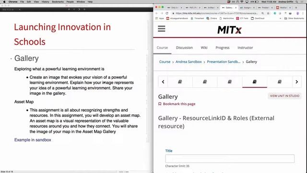Open the Help menu
307x173 pixels.
point(90,2)
